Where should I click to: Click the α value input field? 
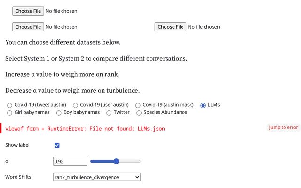coord(70,161)
